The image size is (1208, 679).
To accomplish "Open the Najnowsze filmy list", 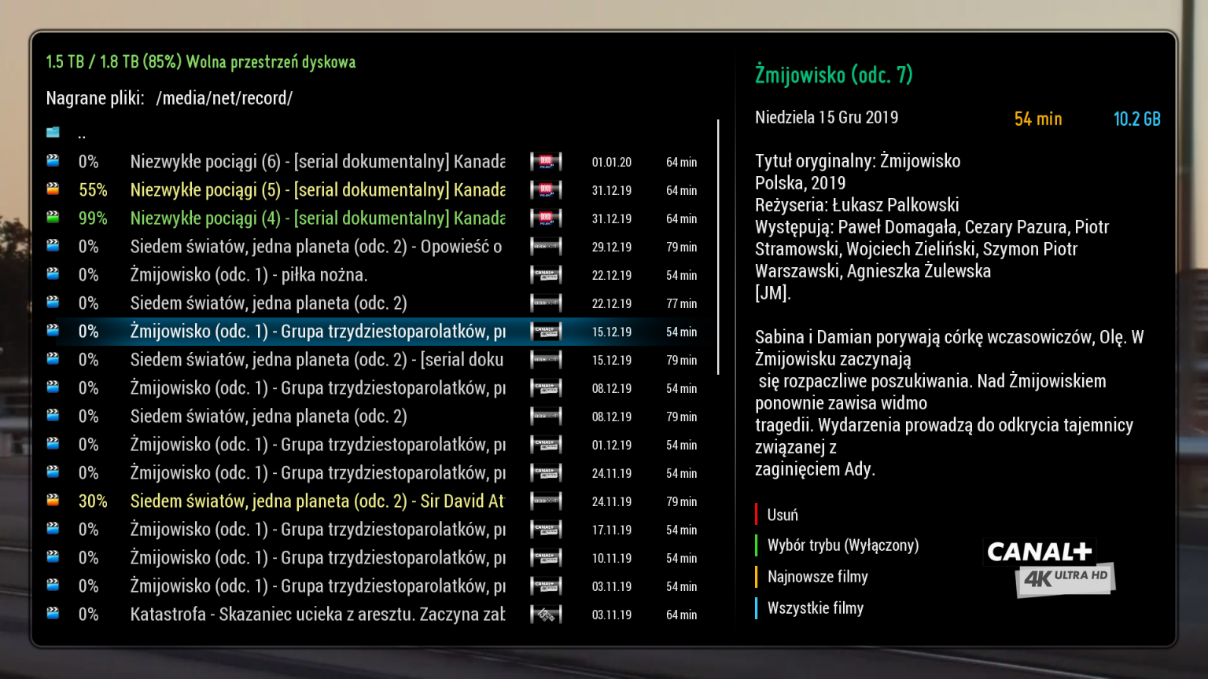I will click(817, 577).
